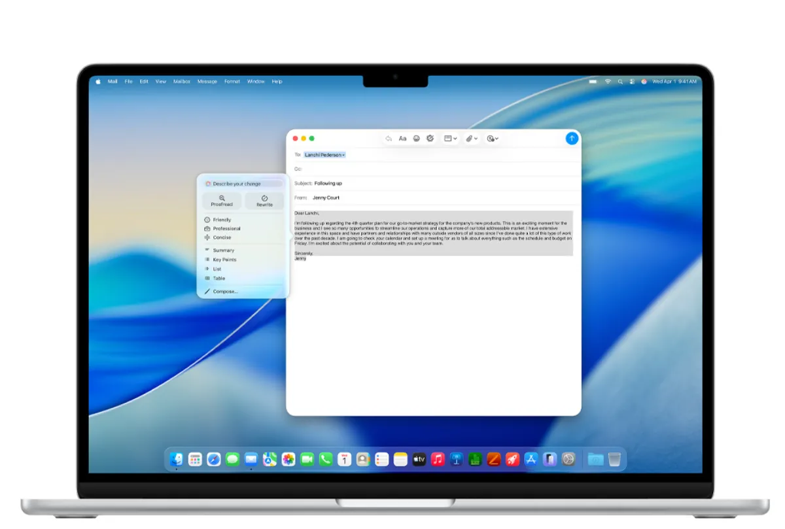Click the Rewrite button
This screenshot has height=529, width=785.
click(264, 201)
